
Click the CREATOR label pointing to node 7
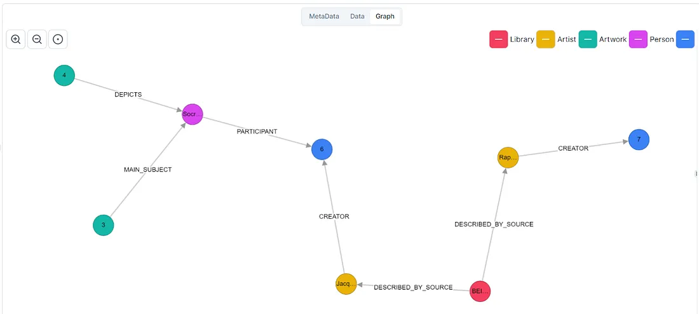[x=573, y=149]
